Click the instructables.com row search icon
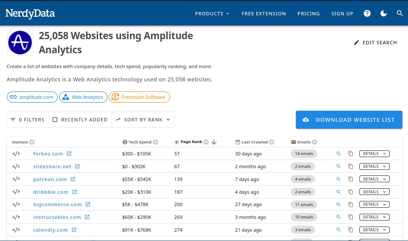Screen dimensions: 408x241 (x=338, y=217)
